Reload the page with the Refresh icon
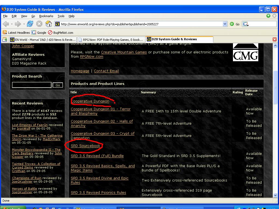The width and height of the screenshot is (279, 209). coord(30,24)
